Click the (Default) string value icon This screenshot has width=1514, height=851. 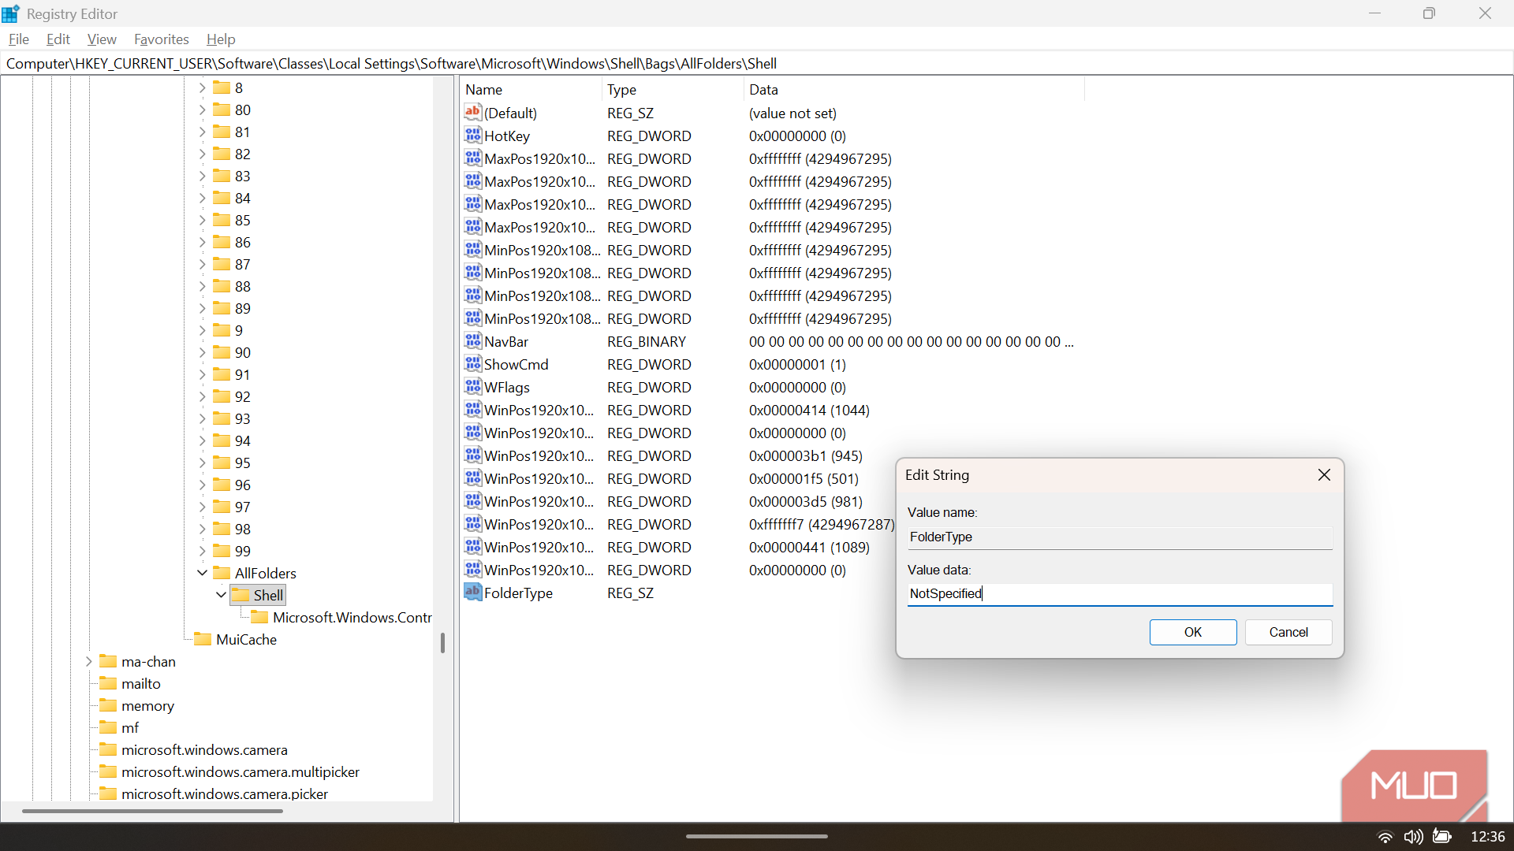(x=473, y=113)
